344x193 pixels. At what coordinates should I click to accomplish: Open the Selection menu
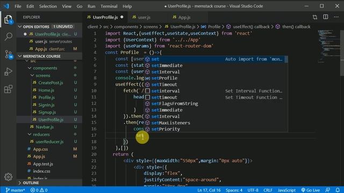(48, 6)
